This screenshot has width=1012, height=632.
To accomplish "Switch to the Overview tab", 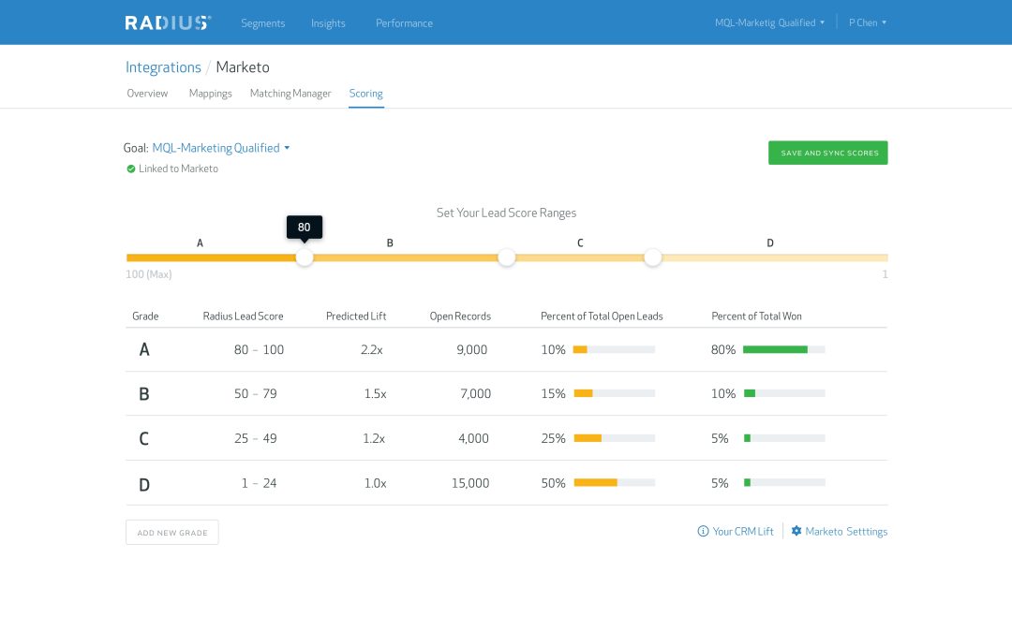I will point(147,94).
